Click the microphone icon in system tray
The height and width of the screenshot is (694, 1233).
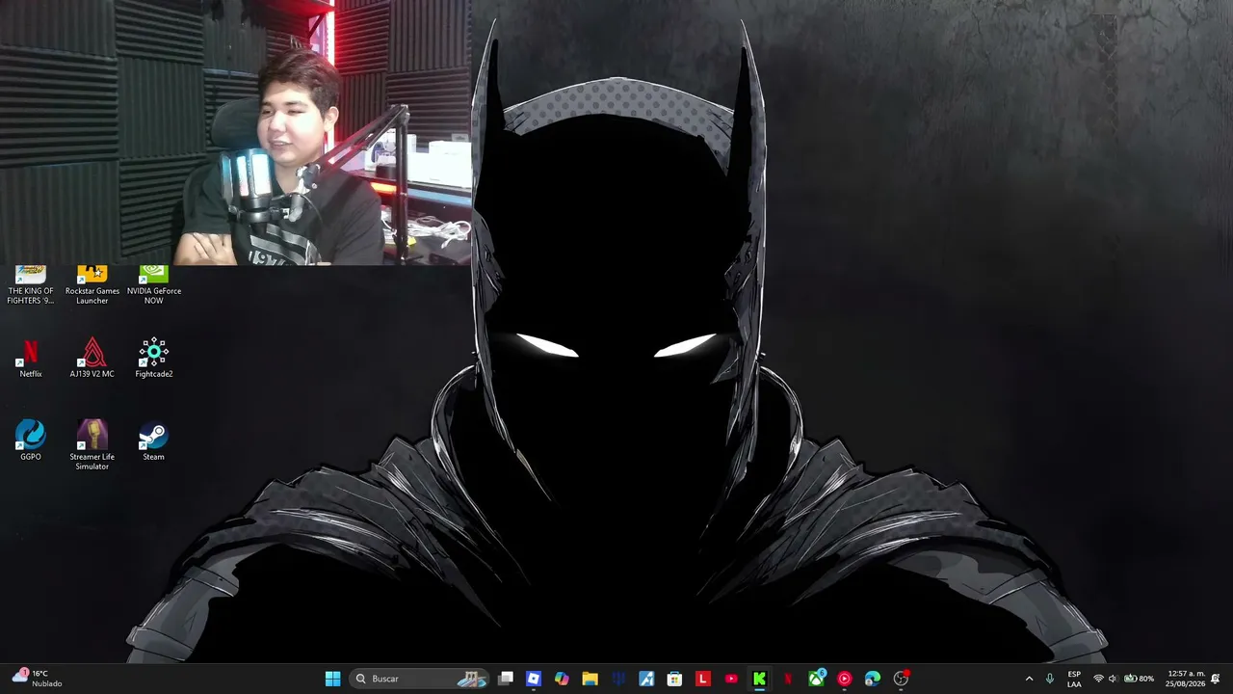pos(1050,679)
